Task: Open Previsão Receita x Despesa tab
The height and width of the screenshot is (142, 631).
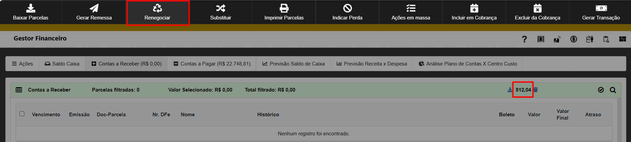Action: (x=372, y=64)
